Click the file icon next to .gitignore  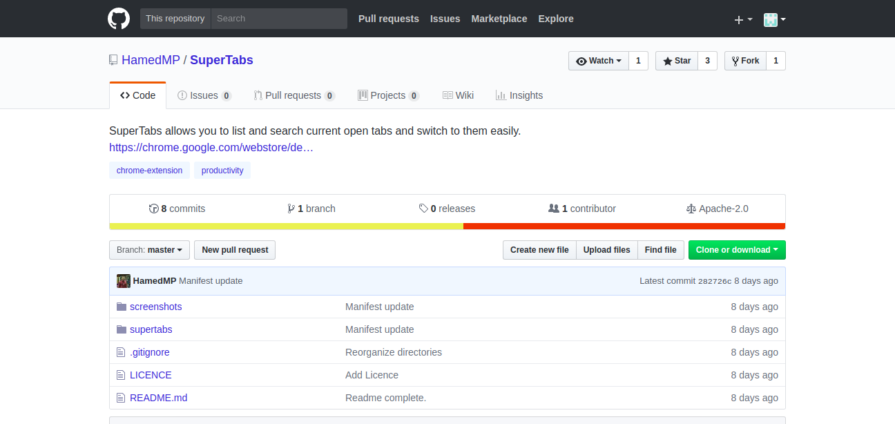(122, 352)
